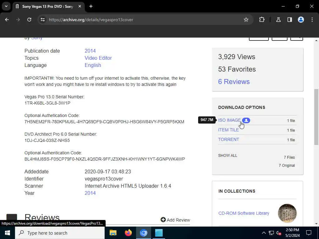Viewport: 319px width, 239px height.
Task: Toggle the browser side panel
Action: pyautogui.click(x=290, y=20)
